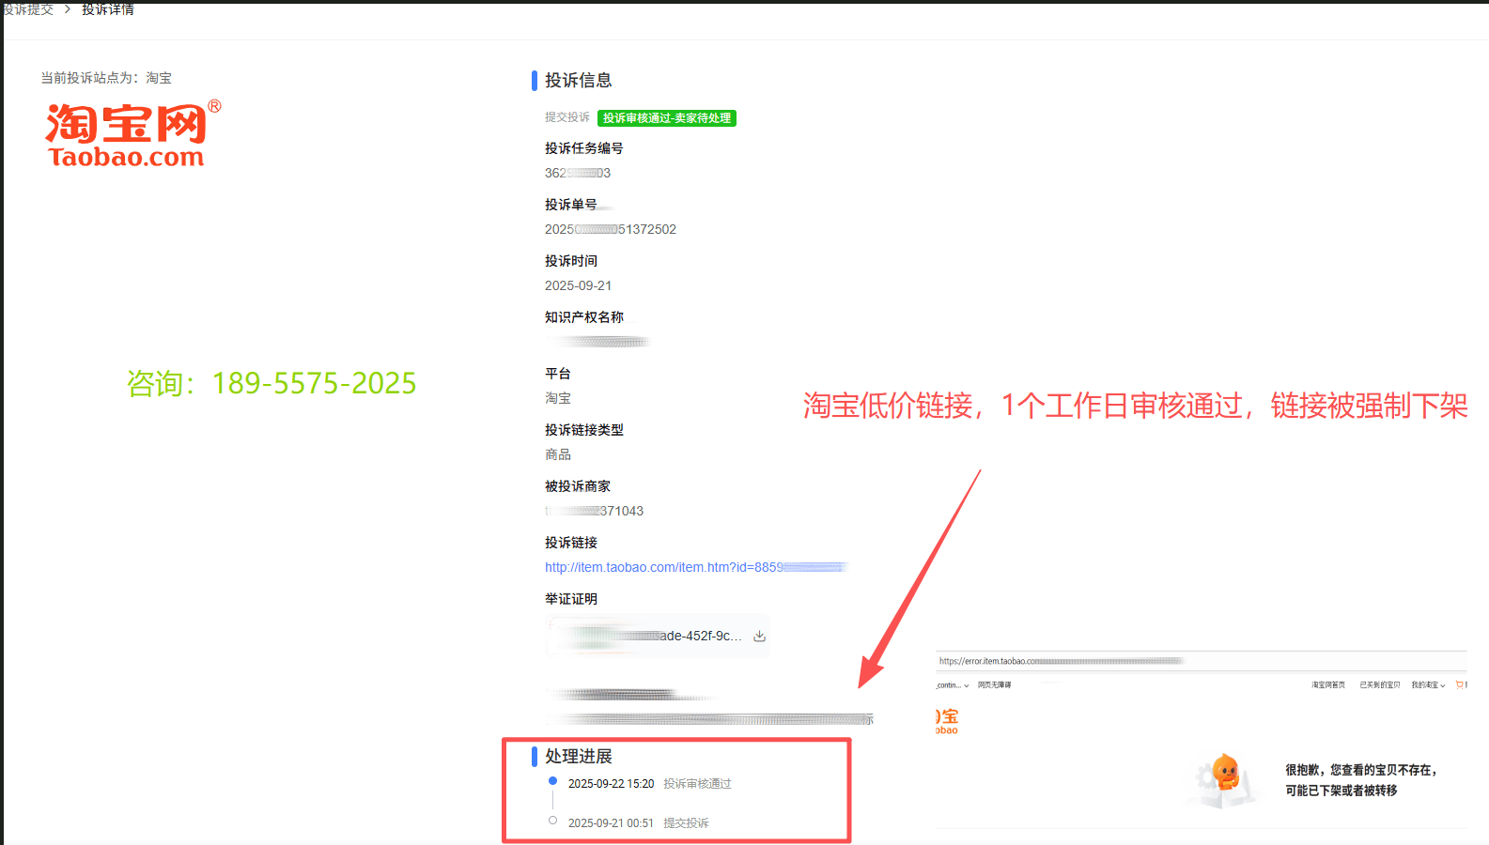Select the 2025-09-21 00:51 timeline marker
1489x845 pixels.
point(552,821)
